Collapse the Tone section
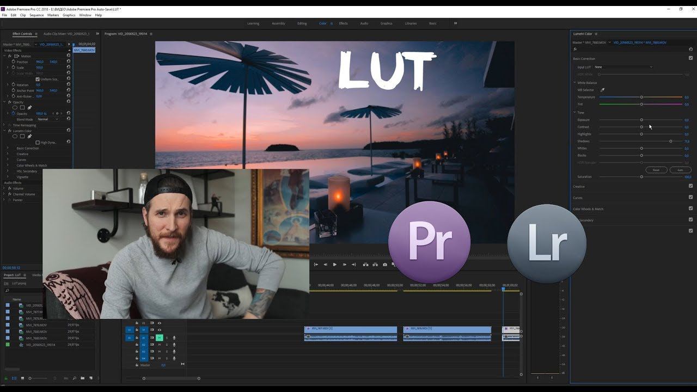Screen dimensions: 697x392 (575, 113)
